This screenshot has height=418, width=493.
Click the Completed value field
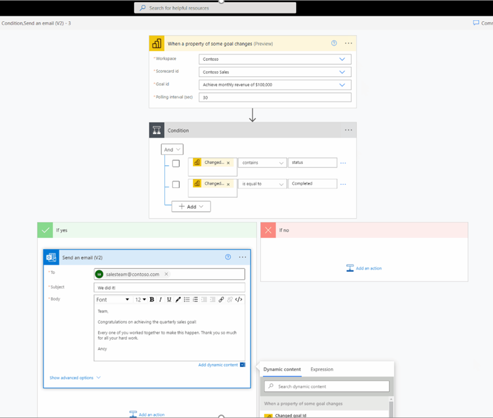313,184
